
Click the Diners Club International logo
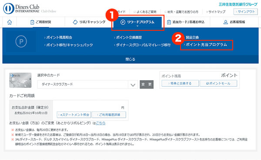(21, 9)
